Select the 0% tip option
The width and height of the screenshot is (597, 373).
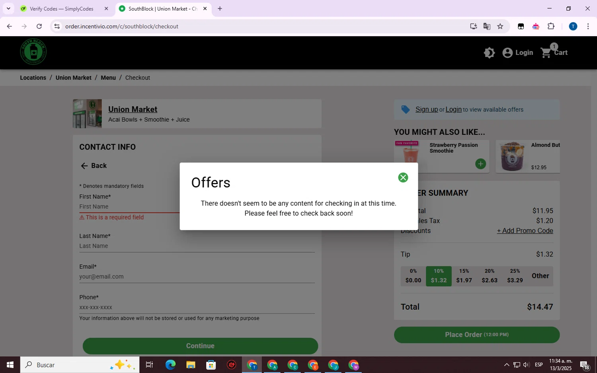pos(413,276)
